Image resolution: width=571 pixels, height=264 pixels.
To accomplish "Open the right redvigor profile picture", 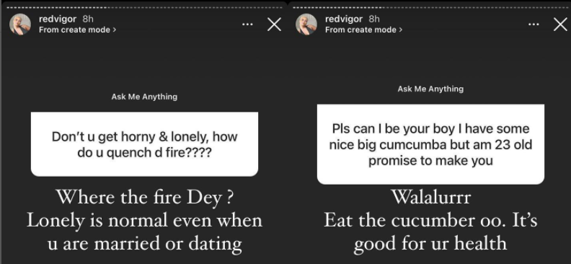I will [x=306, y=25].
